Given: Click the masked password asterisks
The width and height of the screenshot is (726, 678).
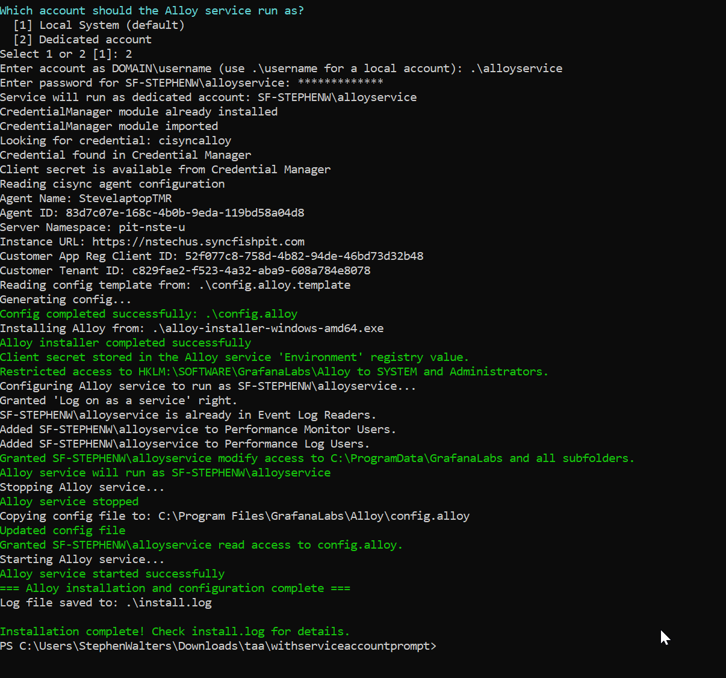Looking at the screenshot, I should (x=341, y=82).
